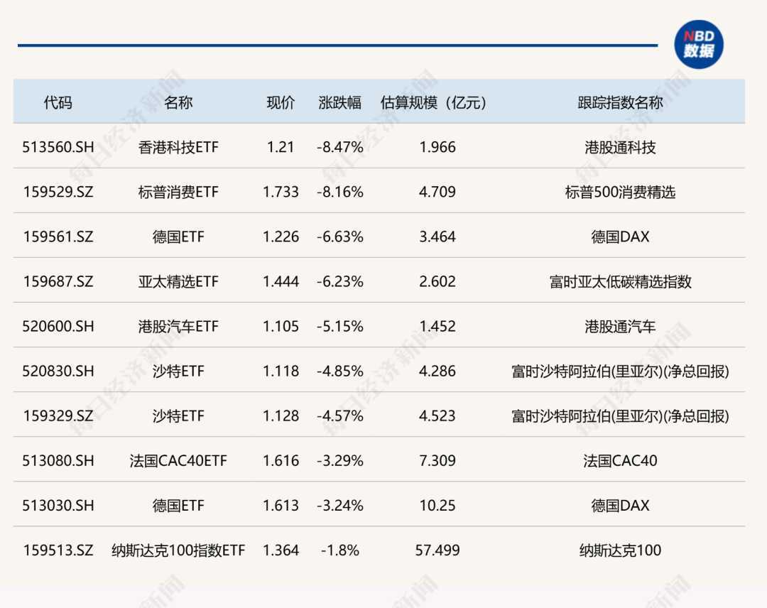Select code 520600.SH
The image size is (767, 608).
click(x=58, y=326)
